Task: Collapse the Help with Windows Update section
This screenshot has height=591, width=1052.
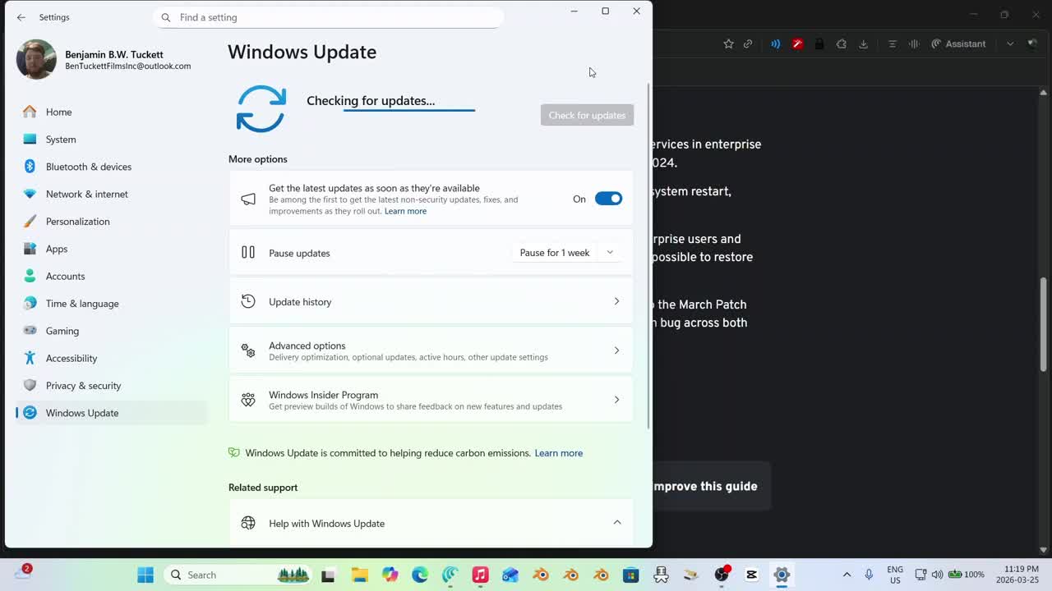Action: [x=616, y=522]
